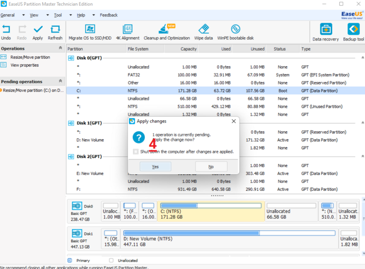Image resolution: width=365 pixels, height=269 pixels.
Task: Click No to cancel applying changes
Action: click(x=210, y=166)
